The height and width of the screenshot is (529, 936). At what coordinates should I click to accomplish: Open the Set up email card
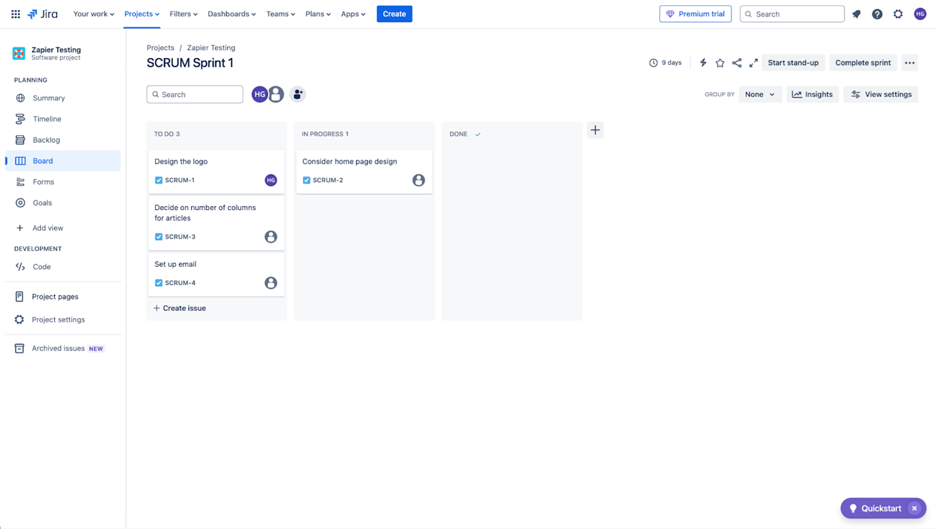tap(216, 274)
